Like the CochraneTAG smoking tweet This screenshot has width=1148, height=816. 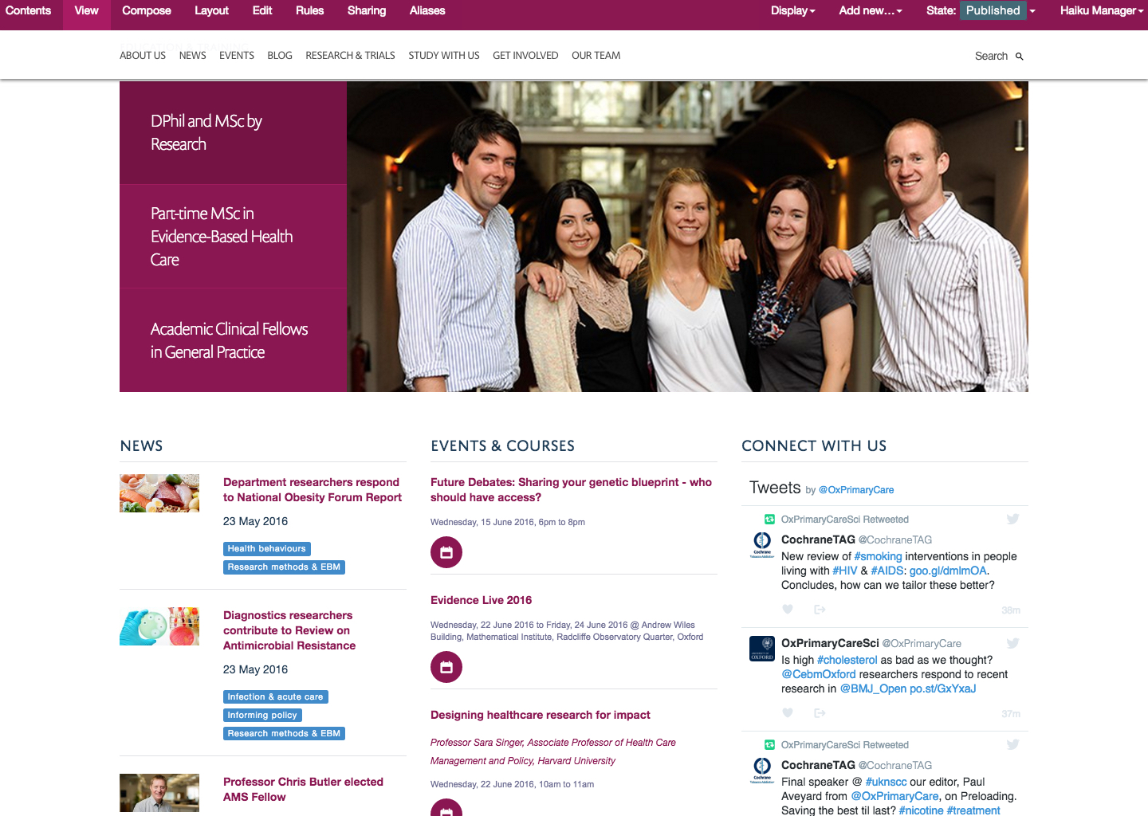point(788,610)
